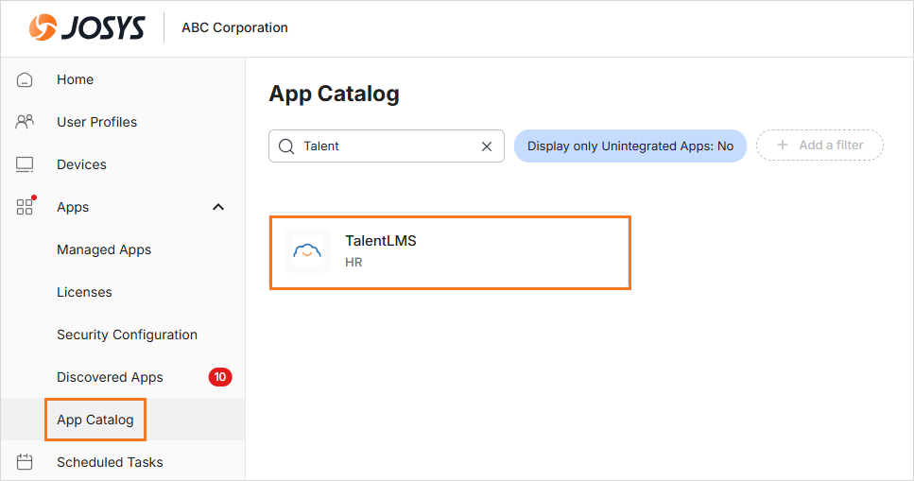The width and height of the screenshot is (914, 481).
Task: Open Licenses submenu item
Action: click(x=84, y=292)
